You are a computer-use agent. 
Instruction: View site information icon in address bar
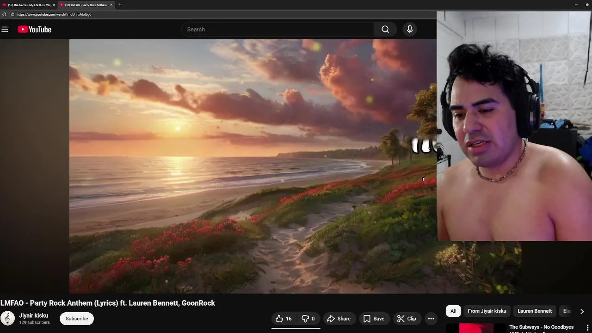tap(12, 14)
